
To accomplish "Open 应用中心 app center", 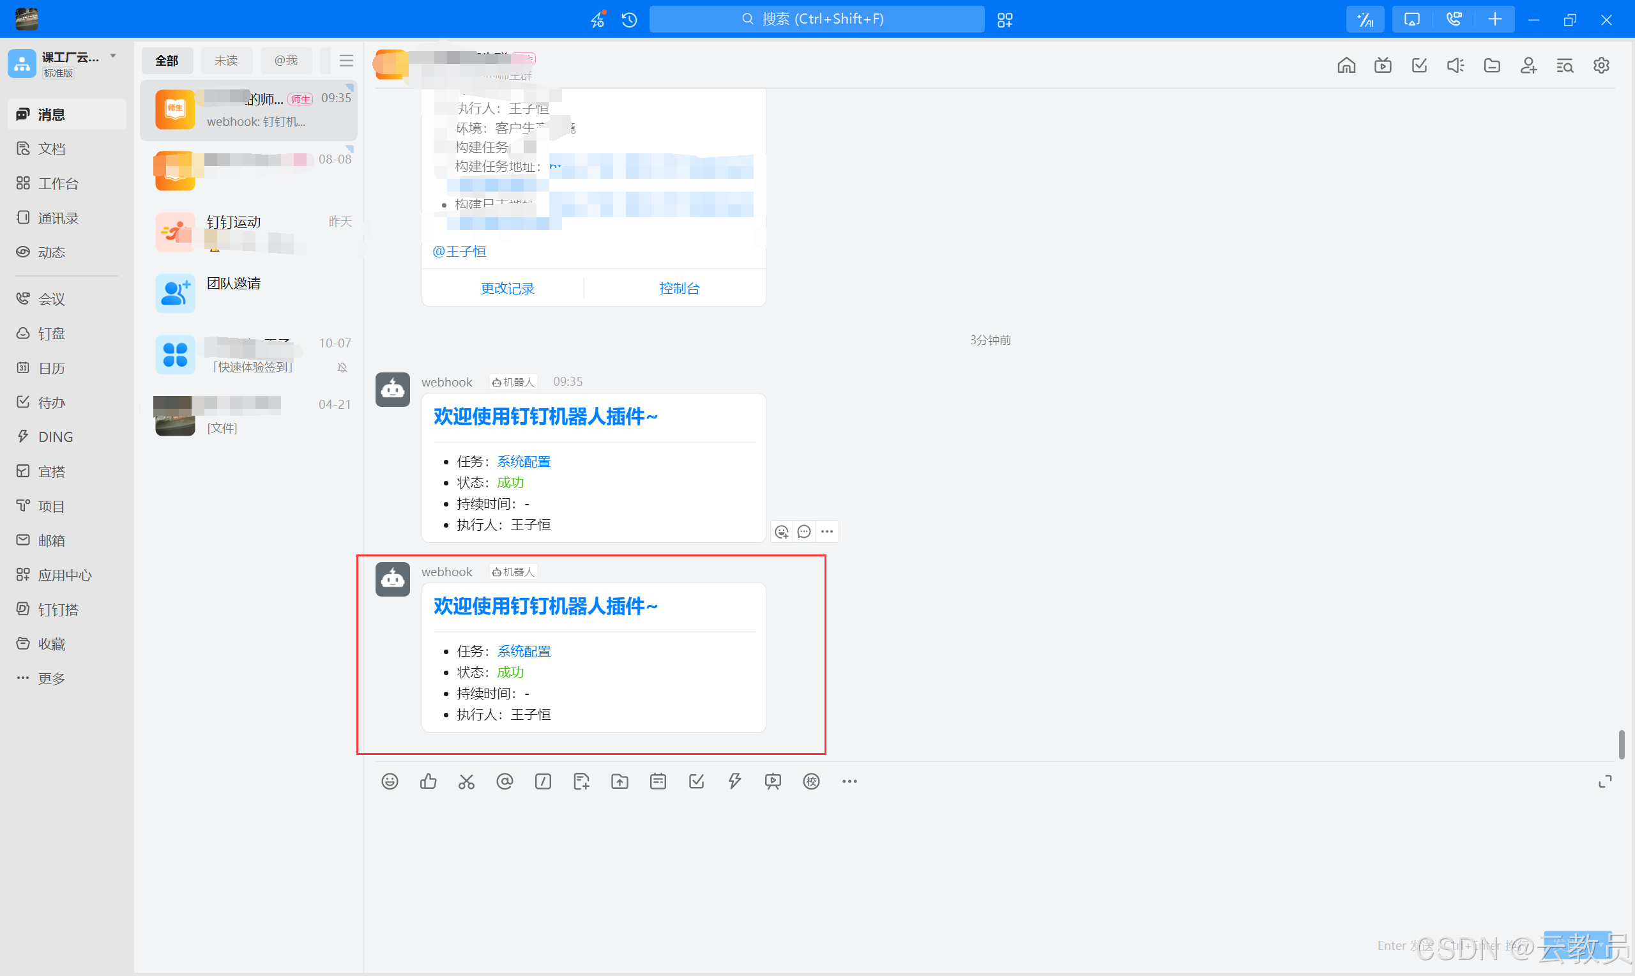I will click(66, 575).
